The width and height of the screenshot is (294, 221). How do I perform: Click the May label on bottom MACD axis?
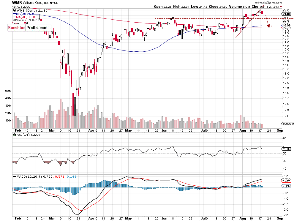pos(128,218)
